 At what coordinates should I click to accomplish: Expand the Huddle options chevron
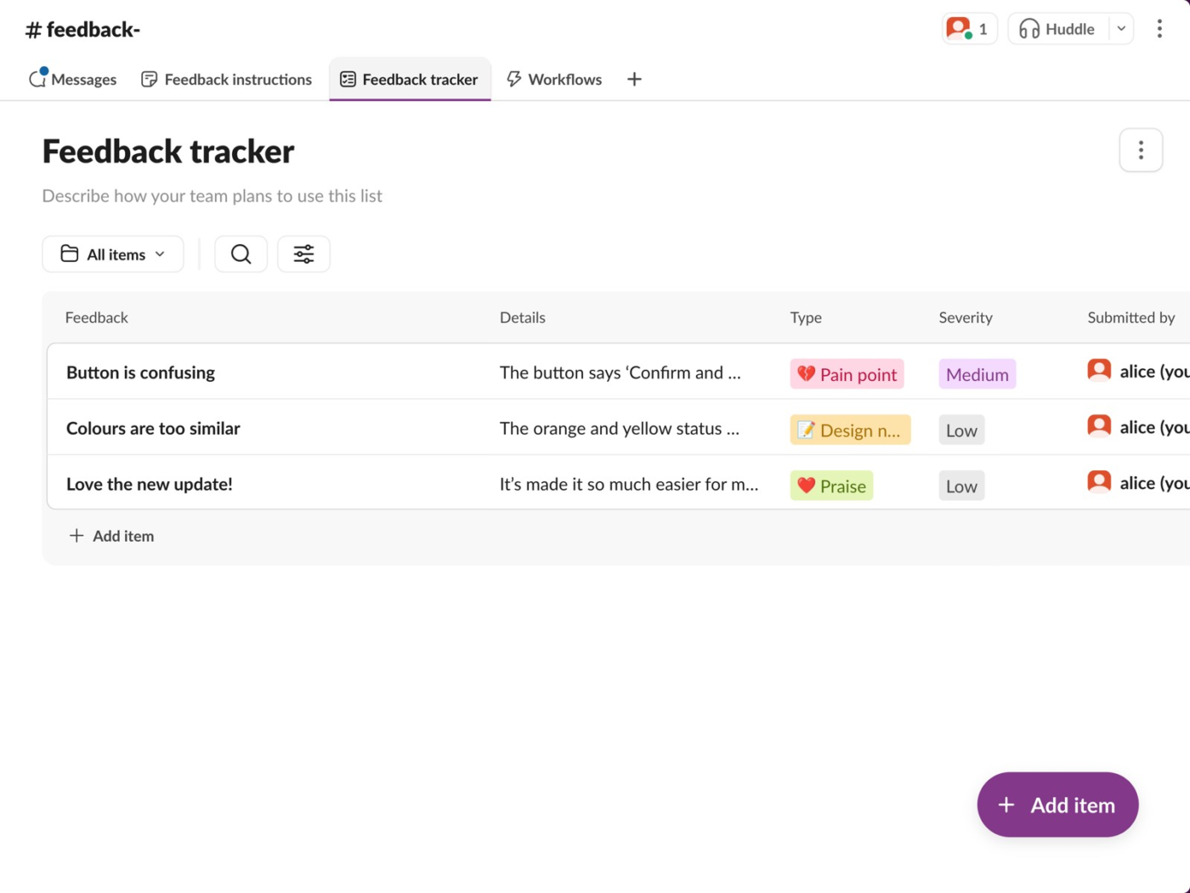pos(1121,29)
